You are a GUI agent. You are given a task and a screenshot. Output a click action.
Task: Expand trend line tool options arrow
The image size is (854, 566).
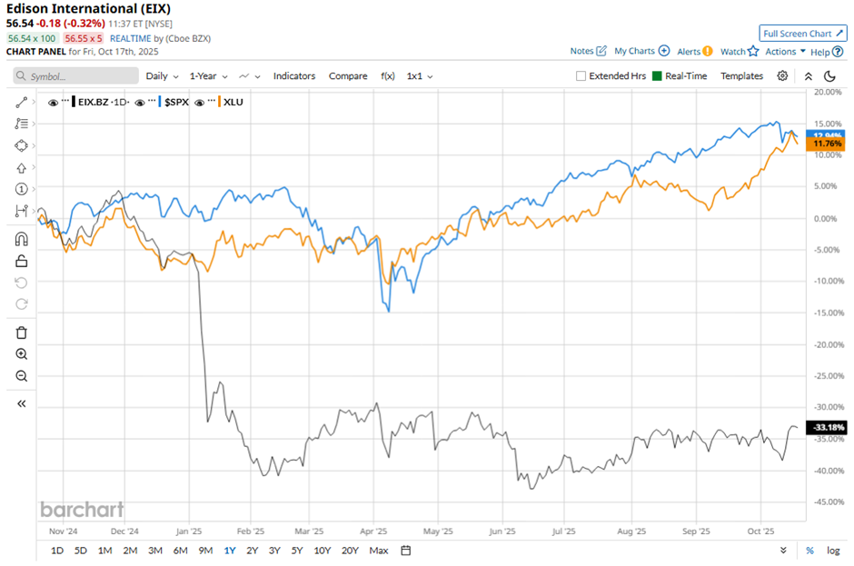point(34,102)
